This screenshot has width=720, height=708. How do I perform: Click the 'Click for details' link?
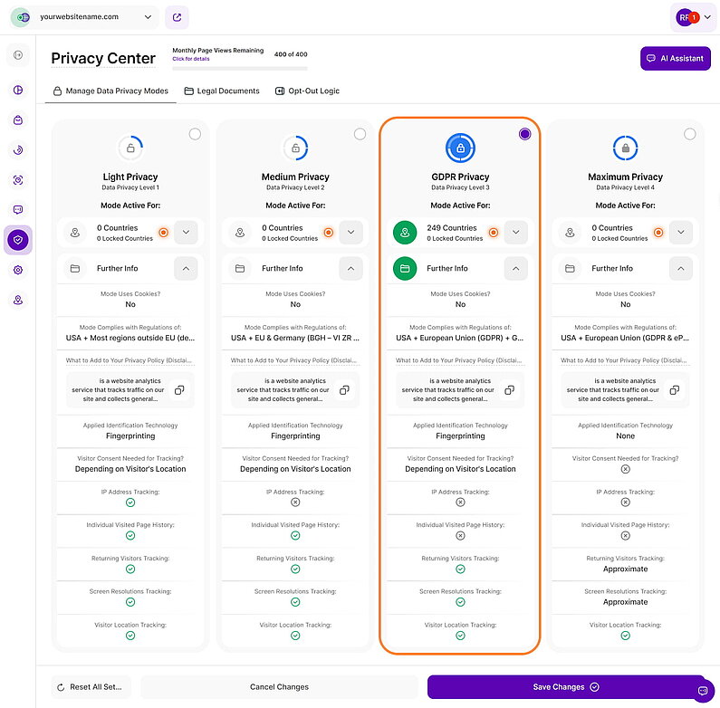191,59
